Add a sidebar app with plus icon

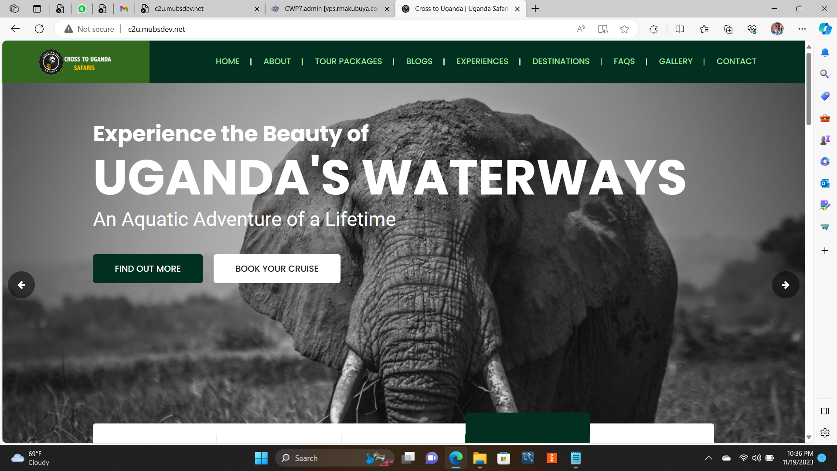coord(825,251)
